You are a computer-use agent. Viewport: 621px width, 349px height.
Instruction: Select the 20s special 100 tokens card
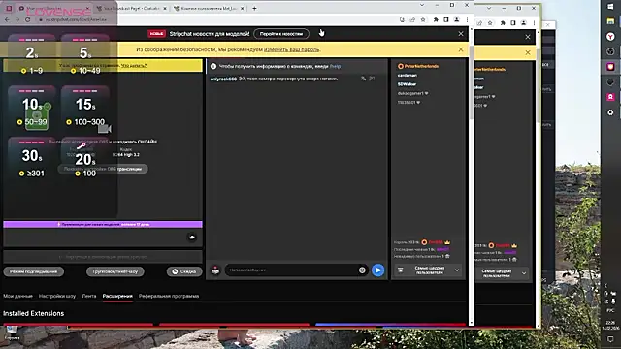pos(85,159)
